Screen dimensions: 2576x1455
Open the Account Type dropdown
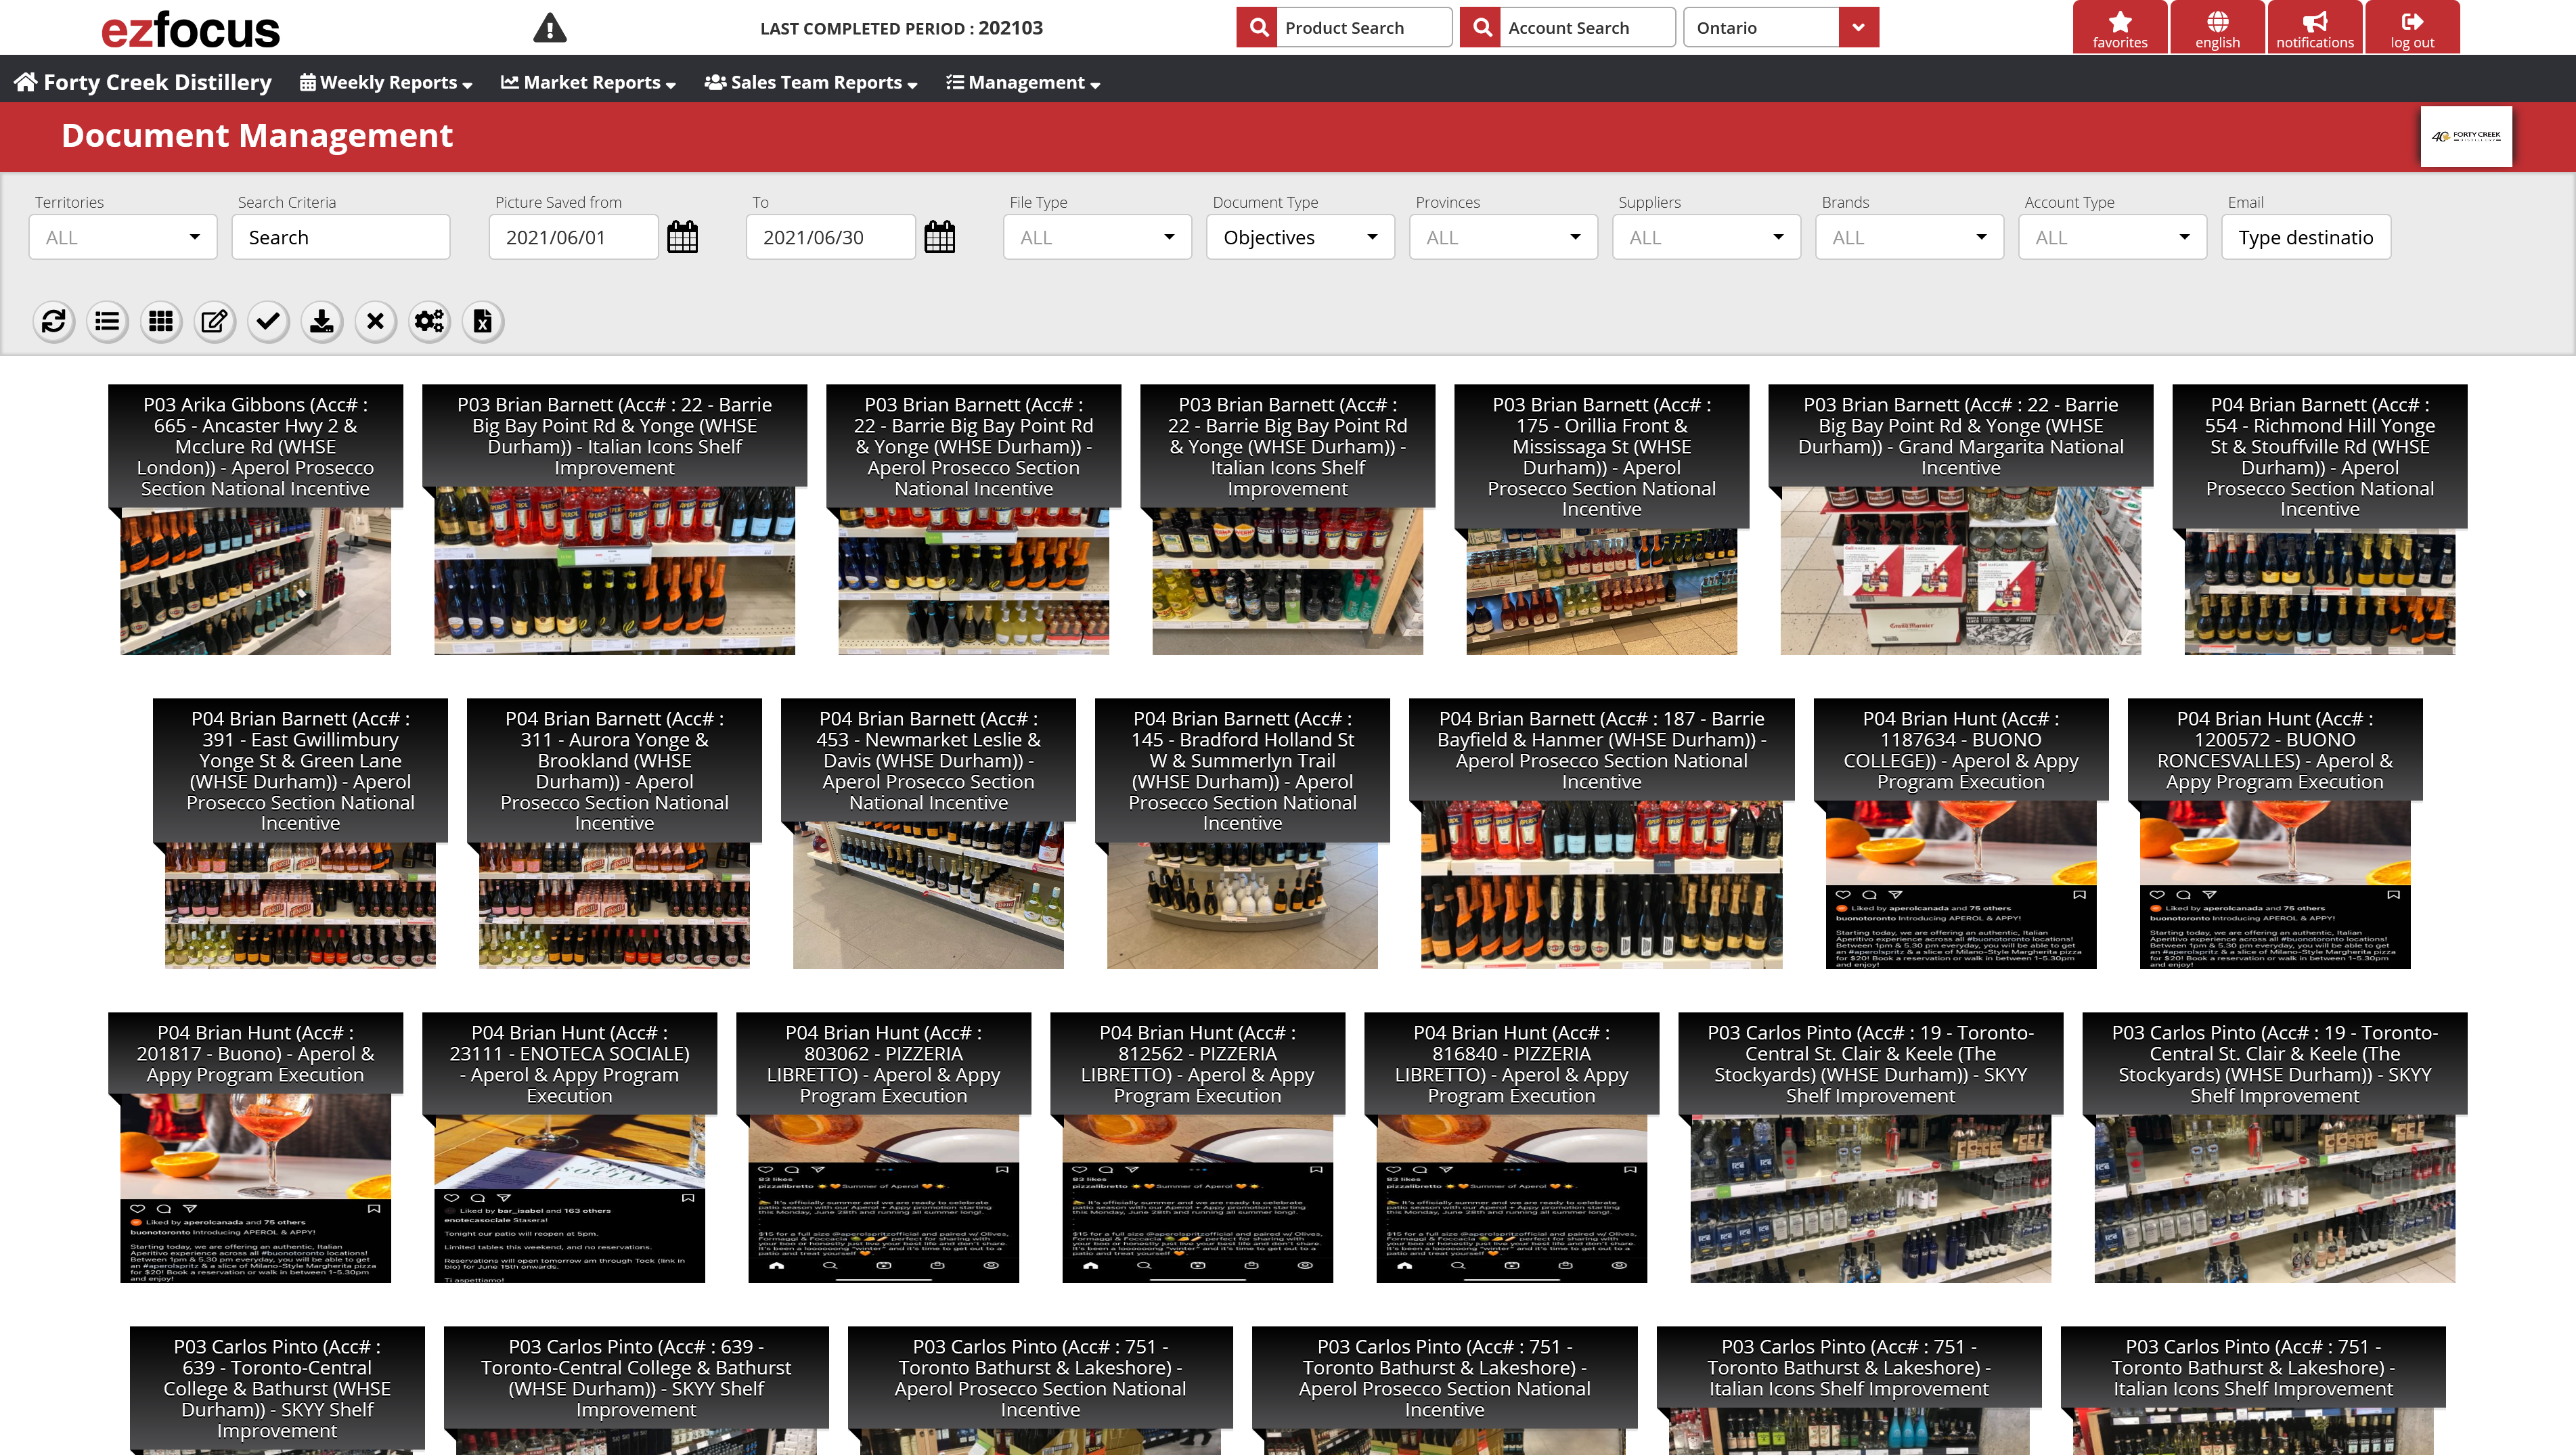(2112, 237)
